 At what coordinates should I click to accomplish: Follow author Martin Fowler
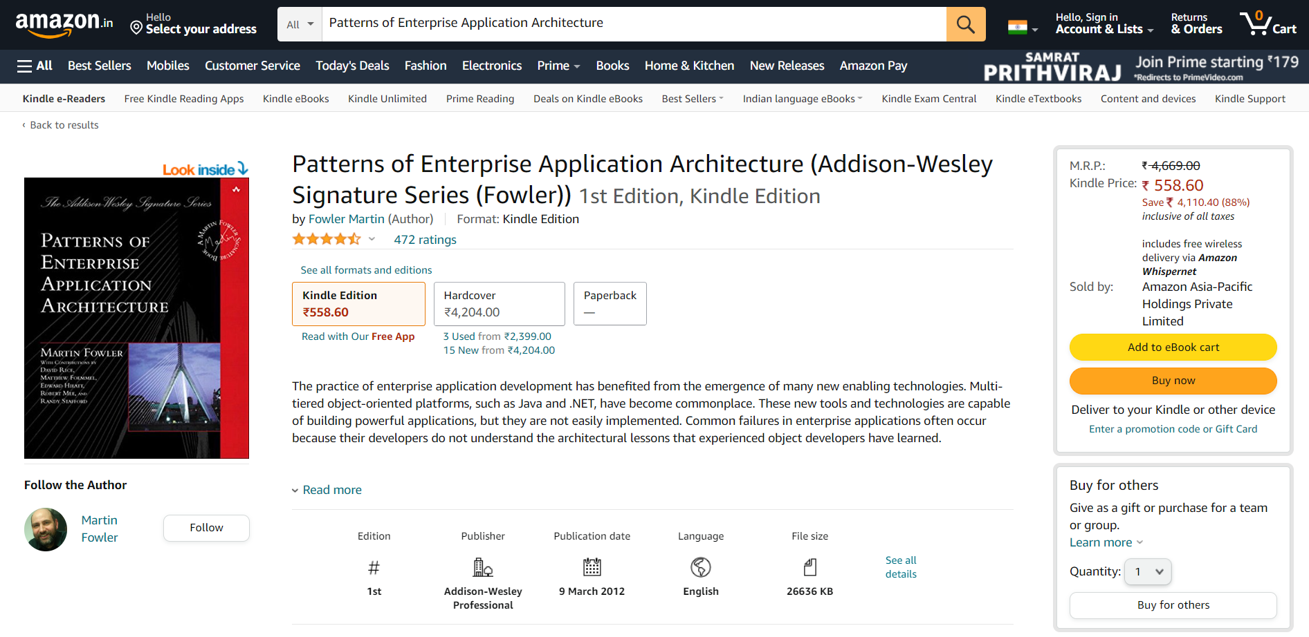coord(206,528)
